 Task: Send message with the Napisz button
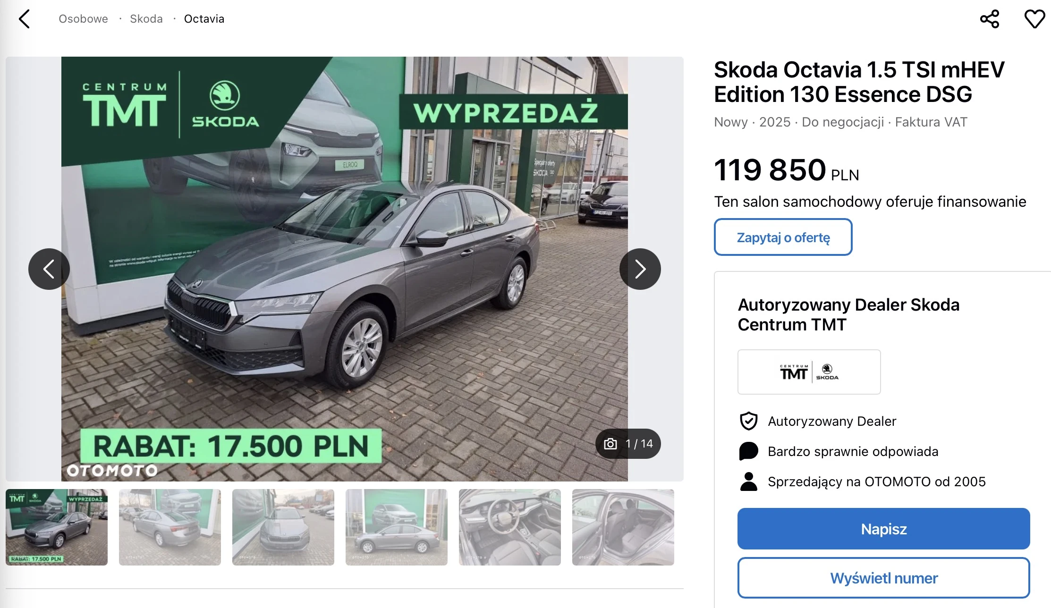(884, 529)
